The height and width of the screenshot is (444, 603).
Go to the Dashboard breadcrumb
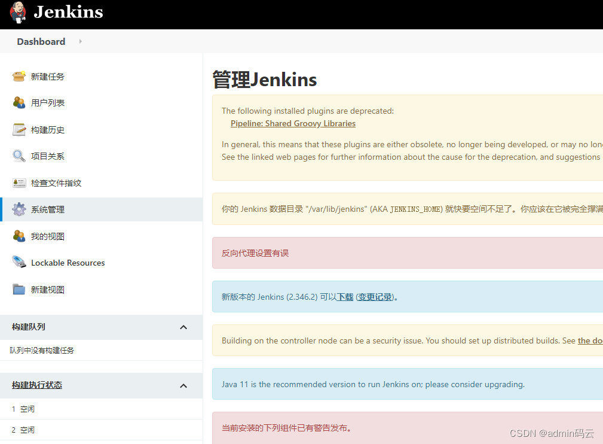click(41, 41)
